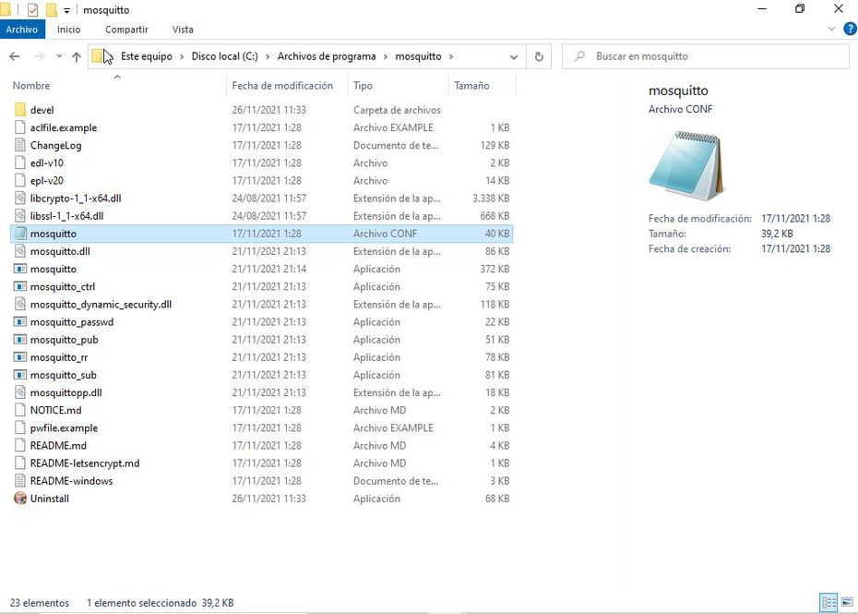
Task: Select the mosquitto_dynamic_security.dll icon
Action: [x=20, y=304]
